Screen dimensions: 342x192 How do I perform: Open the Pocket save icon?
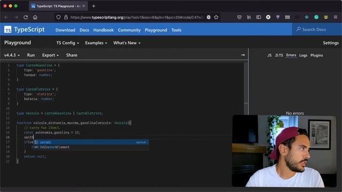pos(239,17)
